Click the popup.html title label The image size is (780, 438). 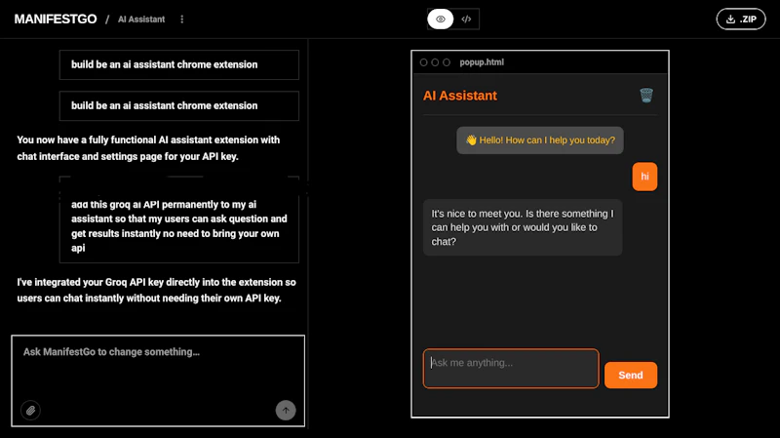482,62
